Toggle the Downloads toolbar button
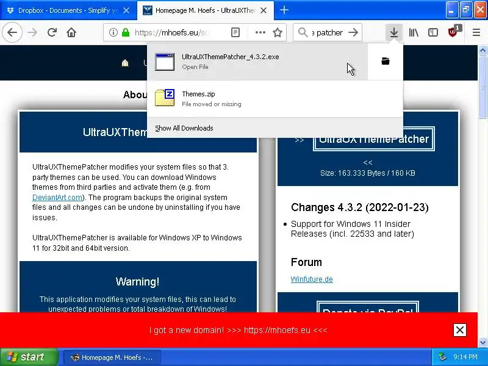Viewport: 488px width, 366px height. 394,32
